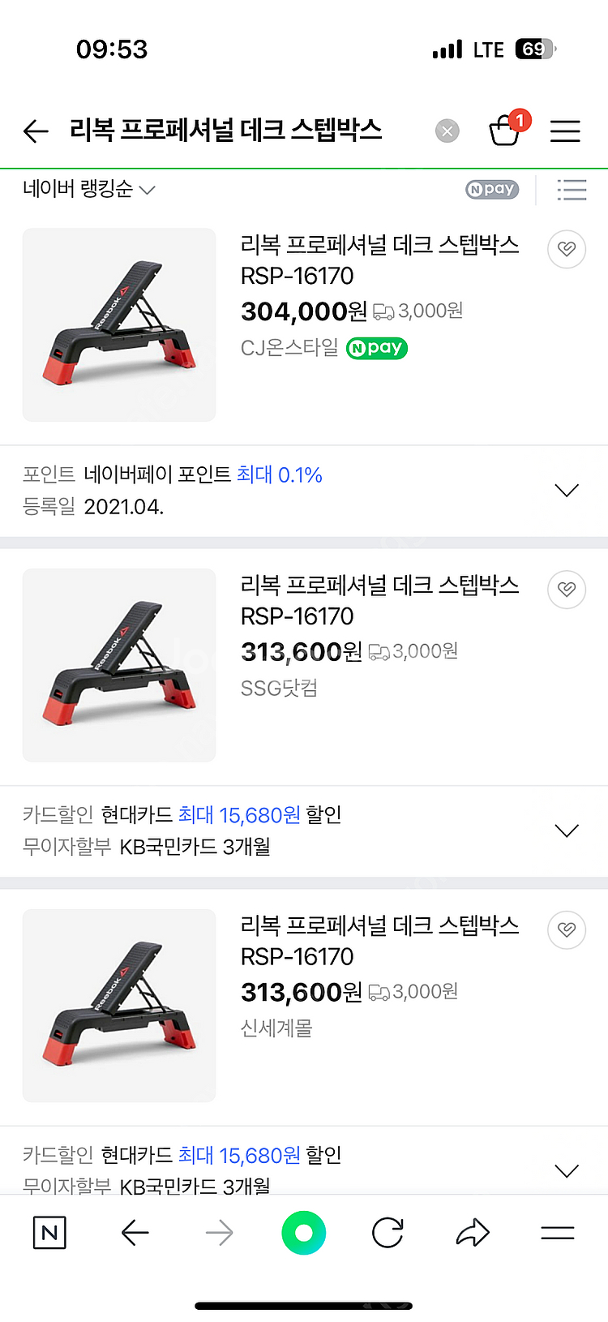This screenshot has height=1322, width=608.
Task: Open the 네이버 랭킹순 sort dropdown
Action: tap(88, 190)
